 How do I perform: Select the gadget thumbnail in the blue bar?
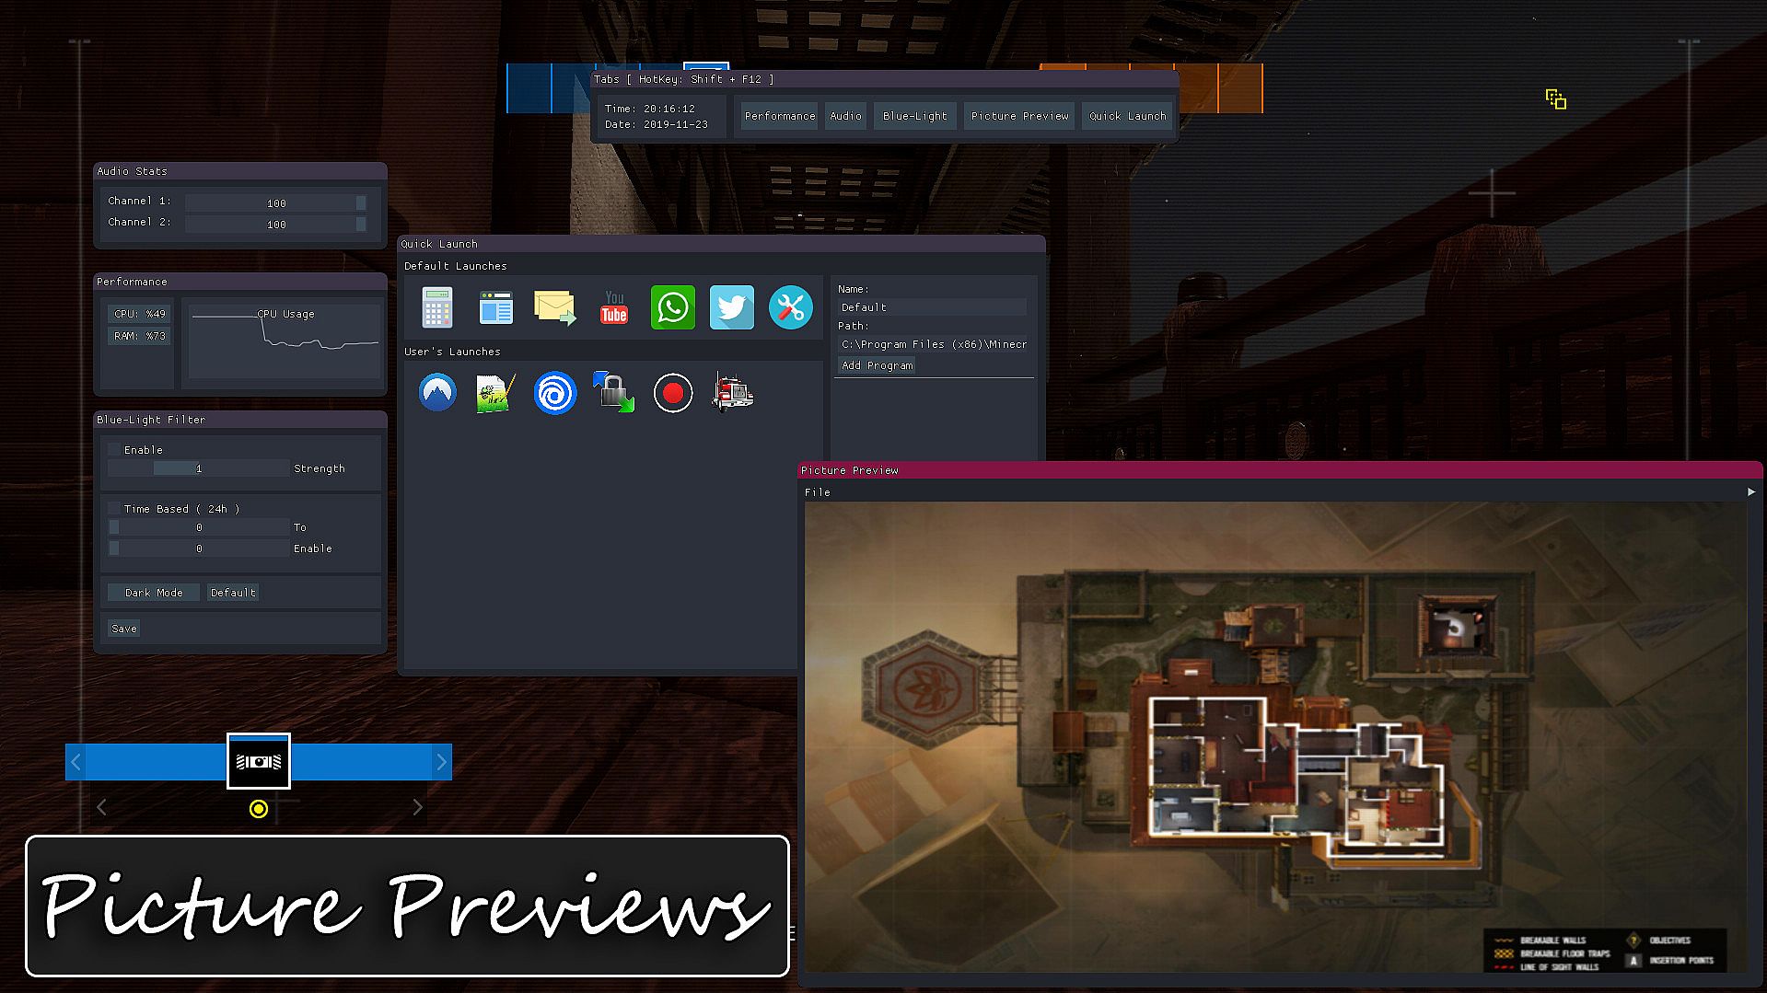(259, 761)
